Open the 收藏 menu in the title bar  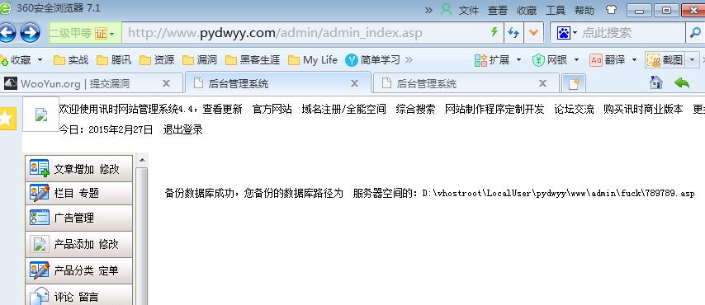pos(527,11)
